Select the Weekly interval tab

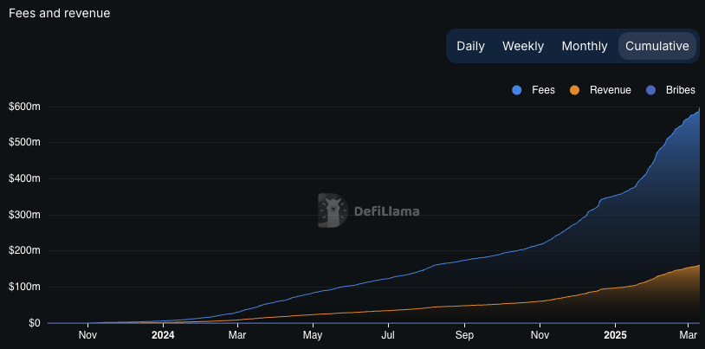(x=523, y=46)
